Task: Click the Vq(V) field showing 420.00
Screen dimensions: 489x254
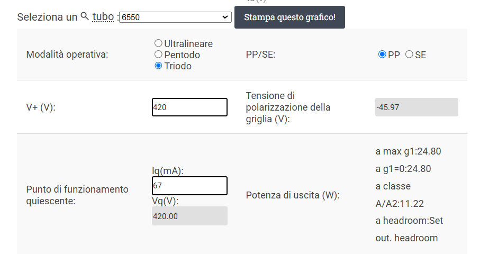Action: tap(189, 216)
